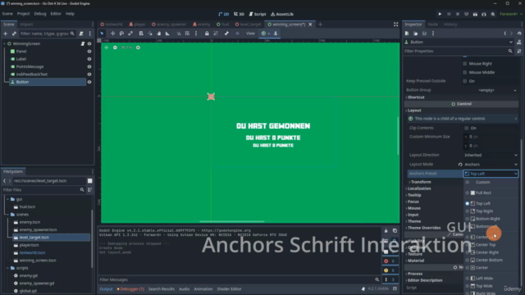Choose the Ruler Mode tool

point(167,34)
